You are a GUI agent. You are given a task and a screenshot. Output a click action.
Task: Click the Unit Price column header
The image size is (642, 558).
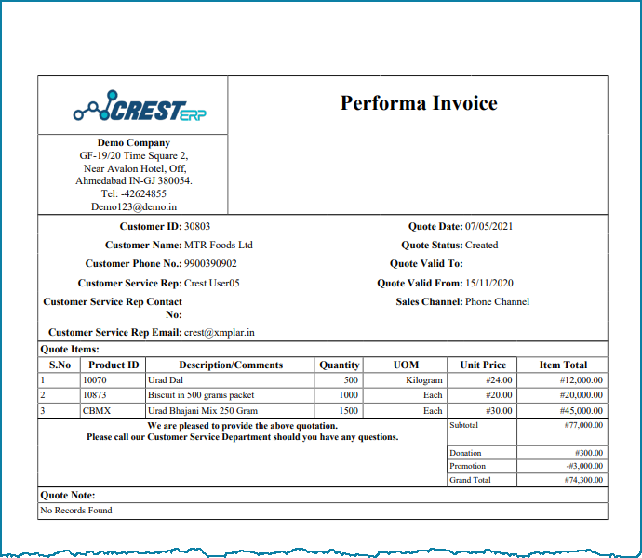[x=483, y=365]
